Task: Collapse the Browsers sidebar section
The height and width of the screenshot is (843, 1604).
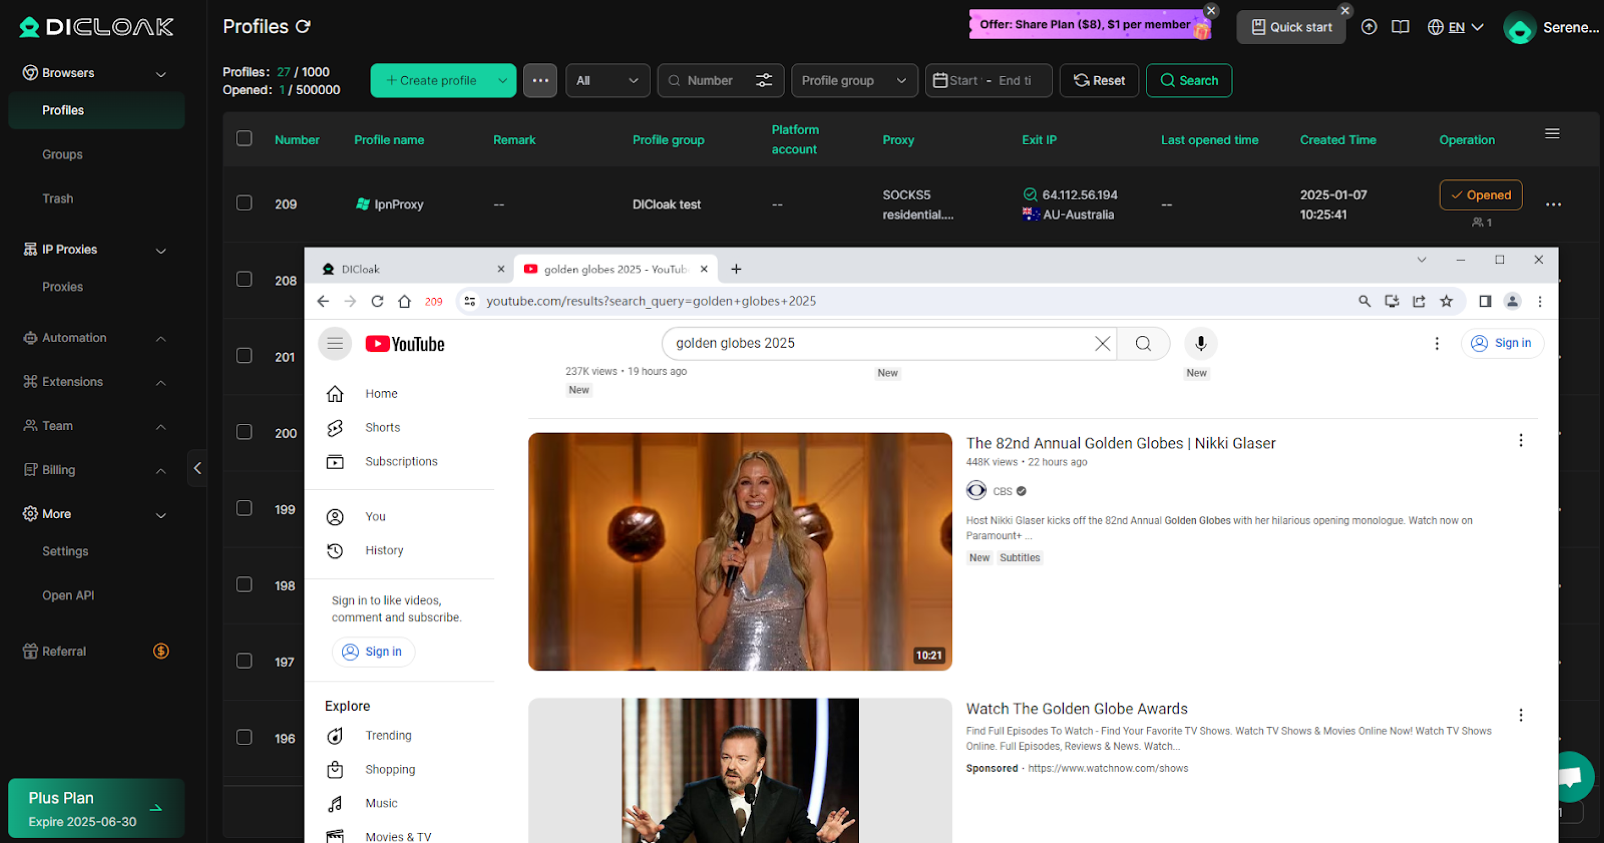Action: click(161, 74)
